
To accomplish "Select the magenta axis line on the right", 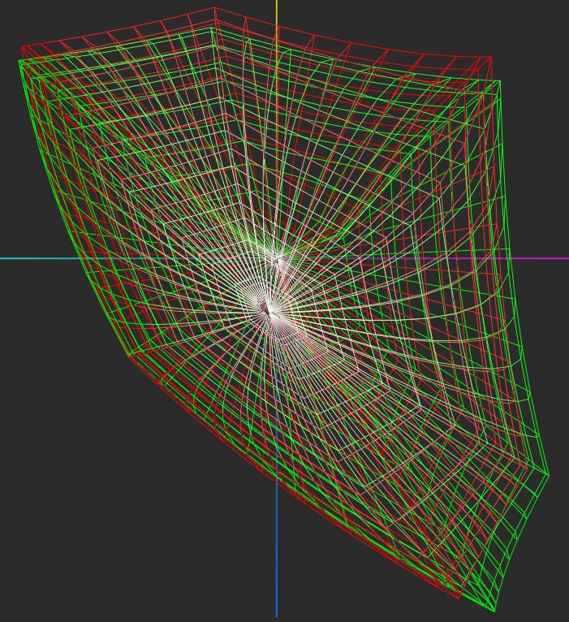I will click(544, 258).
